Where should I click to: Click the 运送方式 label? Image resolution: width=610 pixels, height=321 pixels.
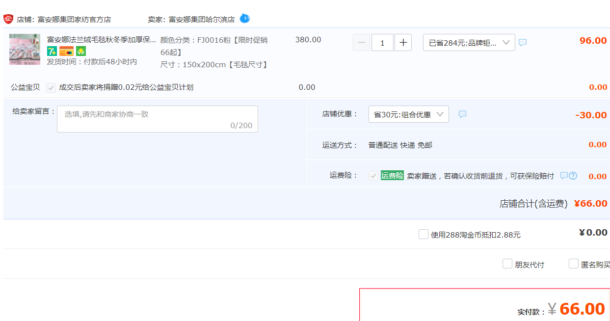pyautogui.click(x=340, y=145)
